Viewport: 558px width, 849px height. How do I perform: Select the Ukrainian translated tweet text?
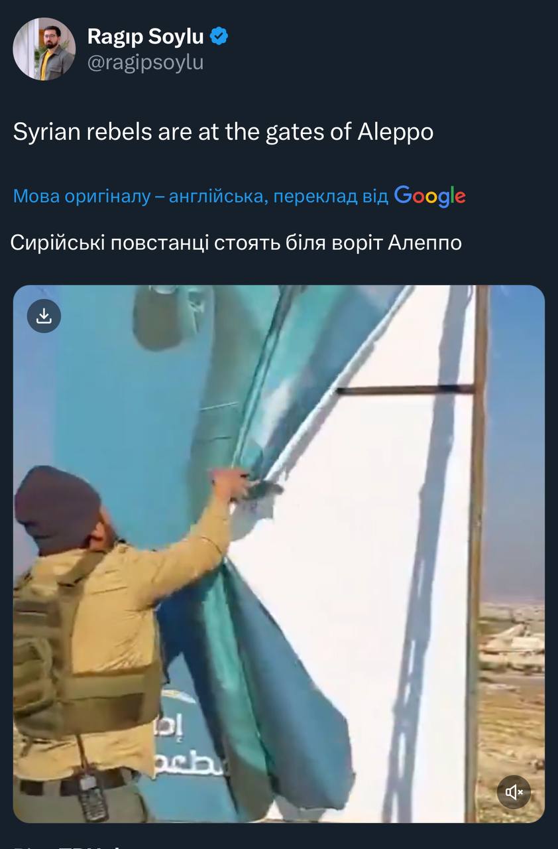[x=237, y=243]
